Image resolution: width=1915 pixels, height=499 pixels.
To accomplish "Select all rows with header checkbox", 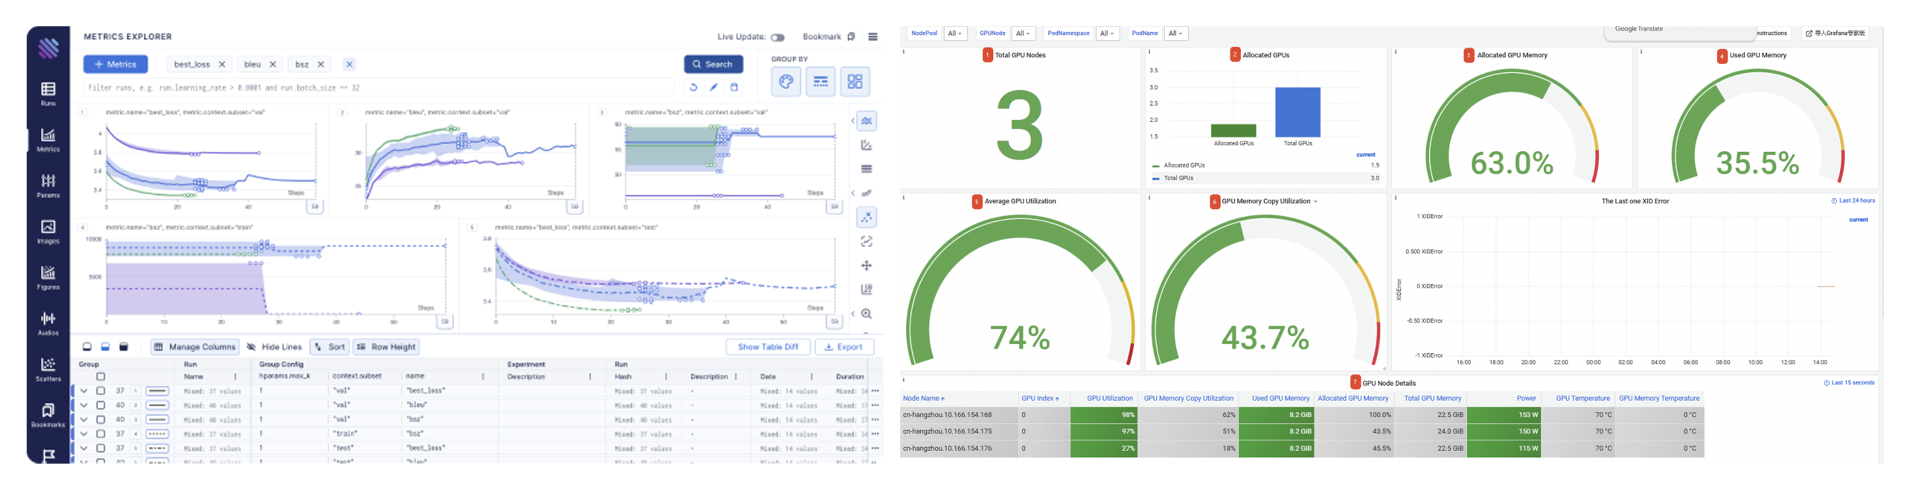I will pyautogui.click(x=101, y=377).
